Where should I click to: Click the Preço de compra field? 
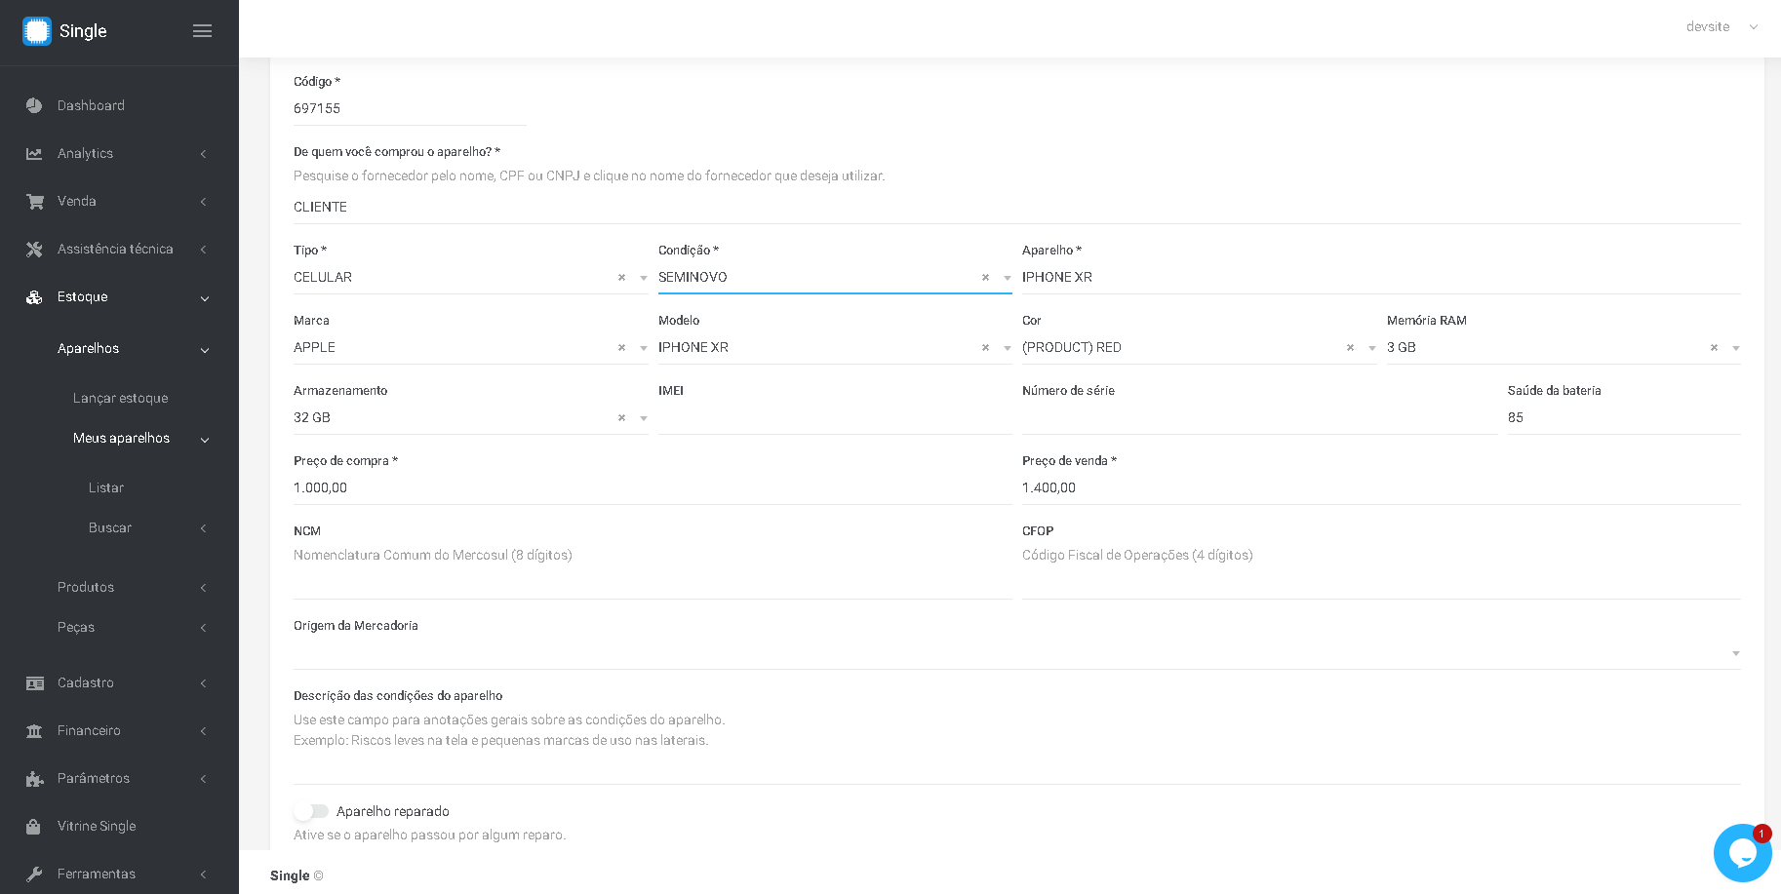653,488
